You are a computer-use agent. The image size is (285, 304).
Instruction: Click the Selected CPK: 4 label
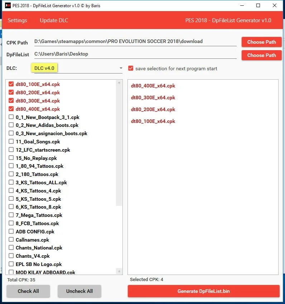[146, 279]
